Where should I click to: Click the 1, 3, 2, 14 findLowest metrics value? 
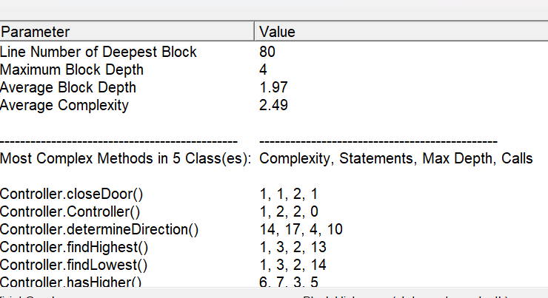click(293, 265)
